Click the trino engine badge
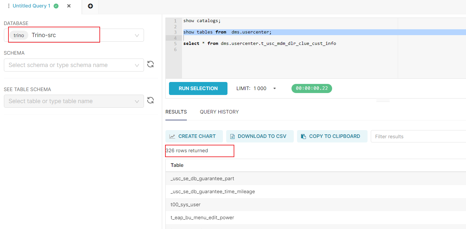466x229 pixels. (19, 35)
